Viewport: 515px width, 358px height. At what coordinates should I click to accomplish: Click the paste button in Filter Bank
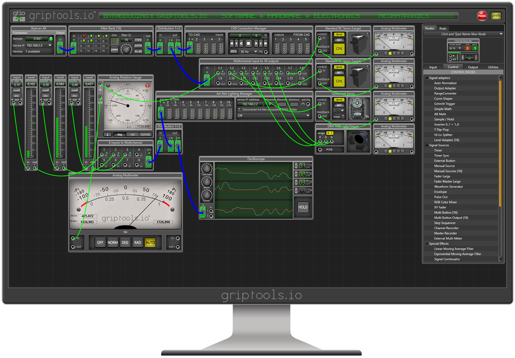(138, 45)
